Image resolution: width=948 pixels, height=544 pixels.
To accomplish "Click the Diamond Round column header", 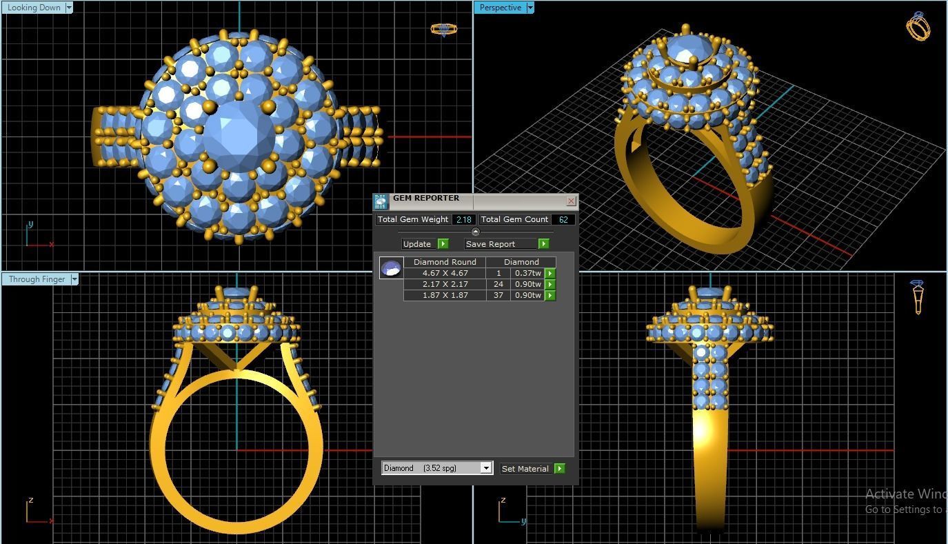I will coord(445,262).
